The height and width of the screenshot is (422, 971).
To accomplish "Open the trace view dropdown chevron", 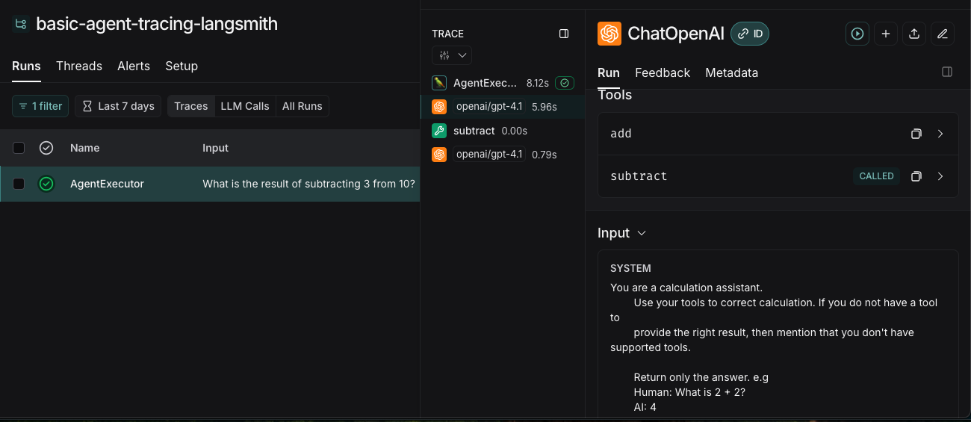I will tap(462, 55).
